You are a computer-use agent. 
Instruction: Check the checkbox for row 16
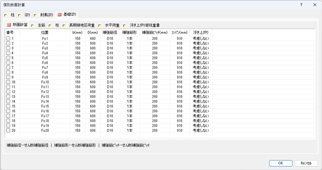pos(8,111)
